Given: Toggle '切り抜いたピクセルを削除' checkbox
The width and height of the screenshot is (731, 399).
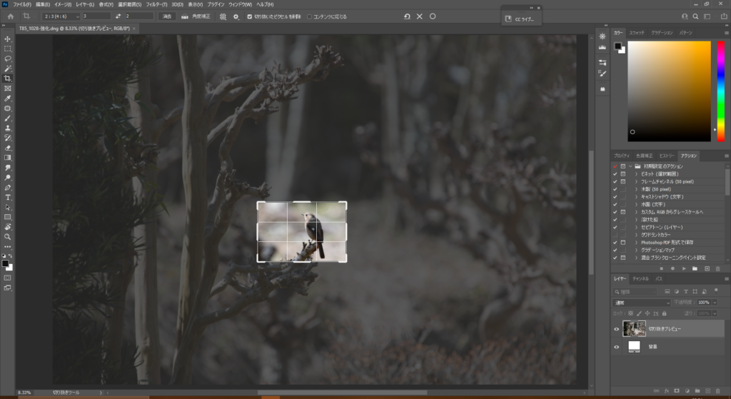Looking at the screenshot, I should tap(249, 16).
